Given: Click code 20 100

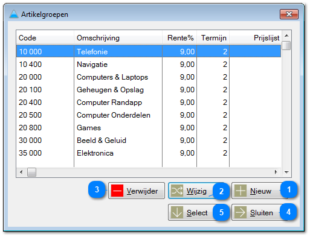Looking at the screenshot, I should [30, 90].
